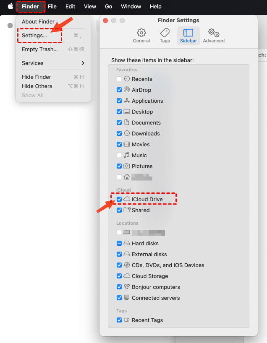Click the Apple logo menu
Image resolution: width=267 pixels, height=343 pixels.
pos(10,7)
